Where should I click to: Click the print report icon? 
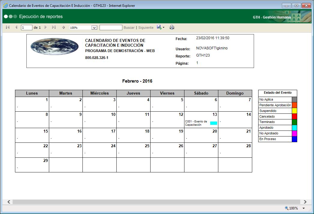[x=172, y=27]
